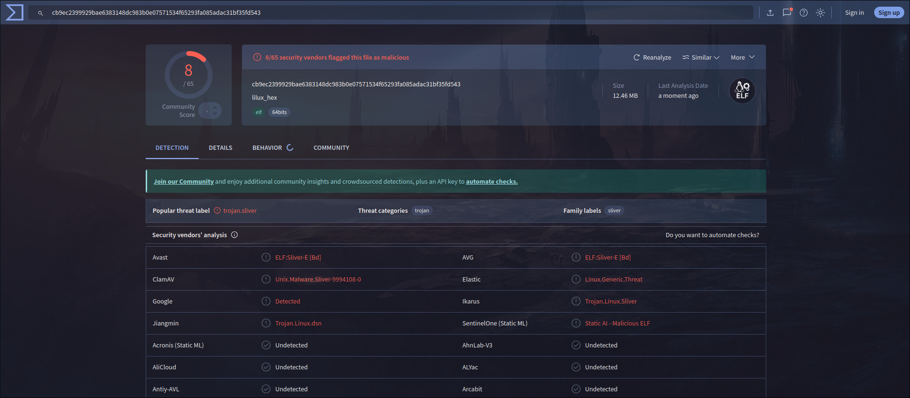Click the info icon beside Security vendors' analysis
Screen dimensions: 910x398
click(x=235, y=235)
